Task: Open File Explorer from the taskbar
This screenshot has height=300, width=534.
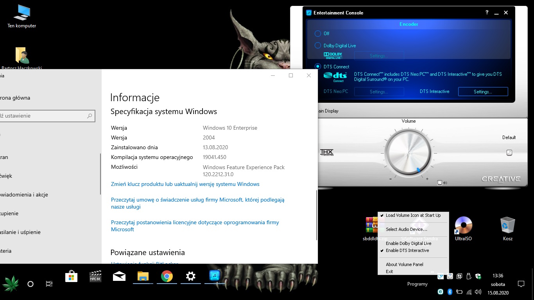Action: click(143, 277)
